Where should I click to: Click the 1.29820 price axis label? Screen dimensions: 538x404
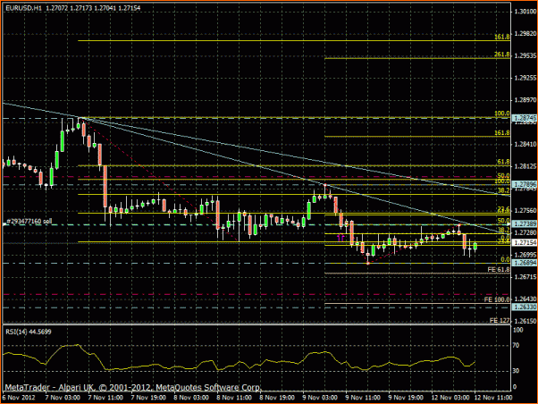coord(525,34)
